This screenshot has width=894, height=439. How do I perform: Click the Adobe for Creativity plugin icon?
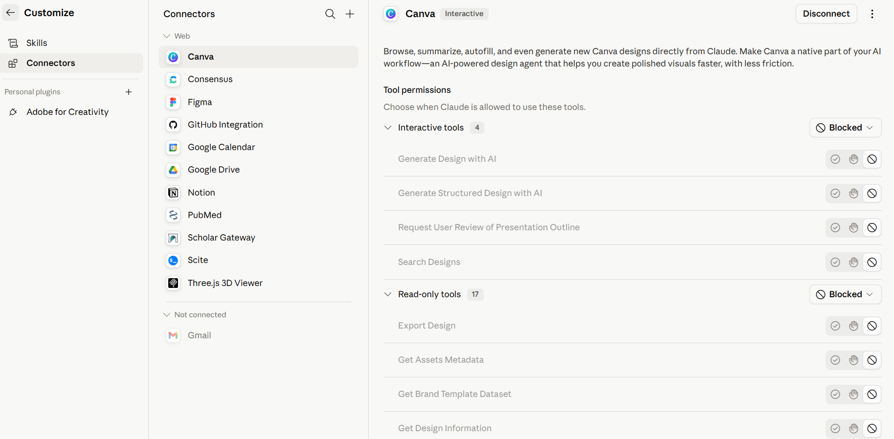tap(13, 112)
